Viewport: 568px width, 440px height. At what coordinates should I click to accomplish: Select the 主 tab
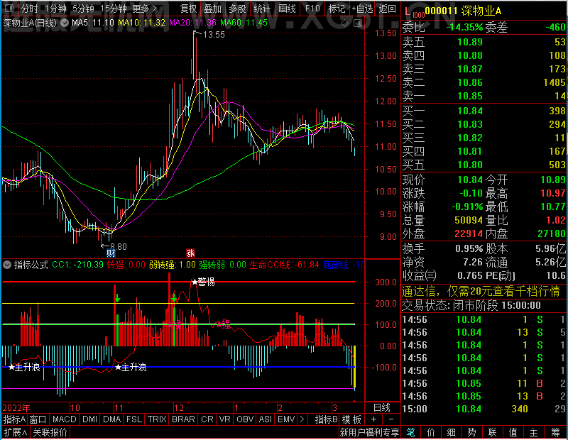(534, 432)
